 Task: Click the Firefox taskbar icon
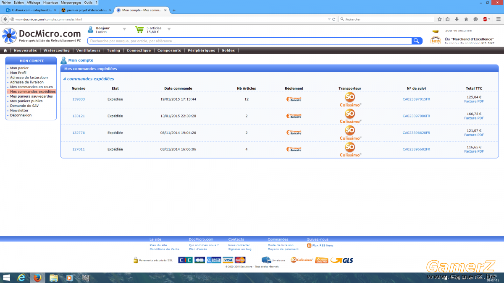[x=37, y=278]
